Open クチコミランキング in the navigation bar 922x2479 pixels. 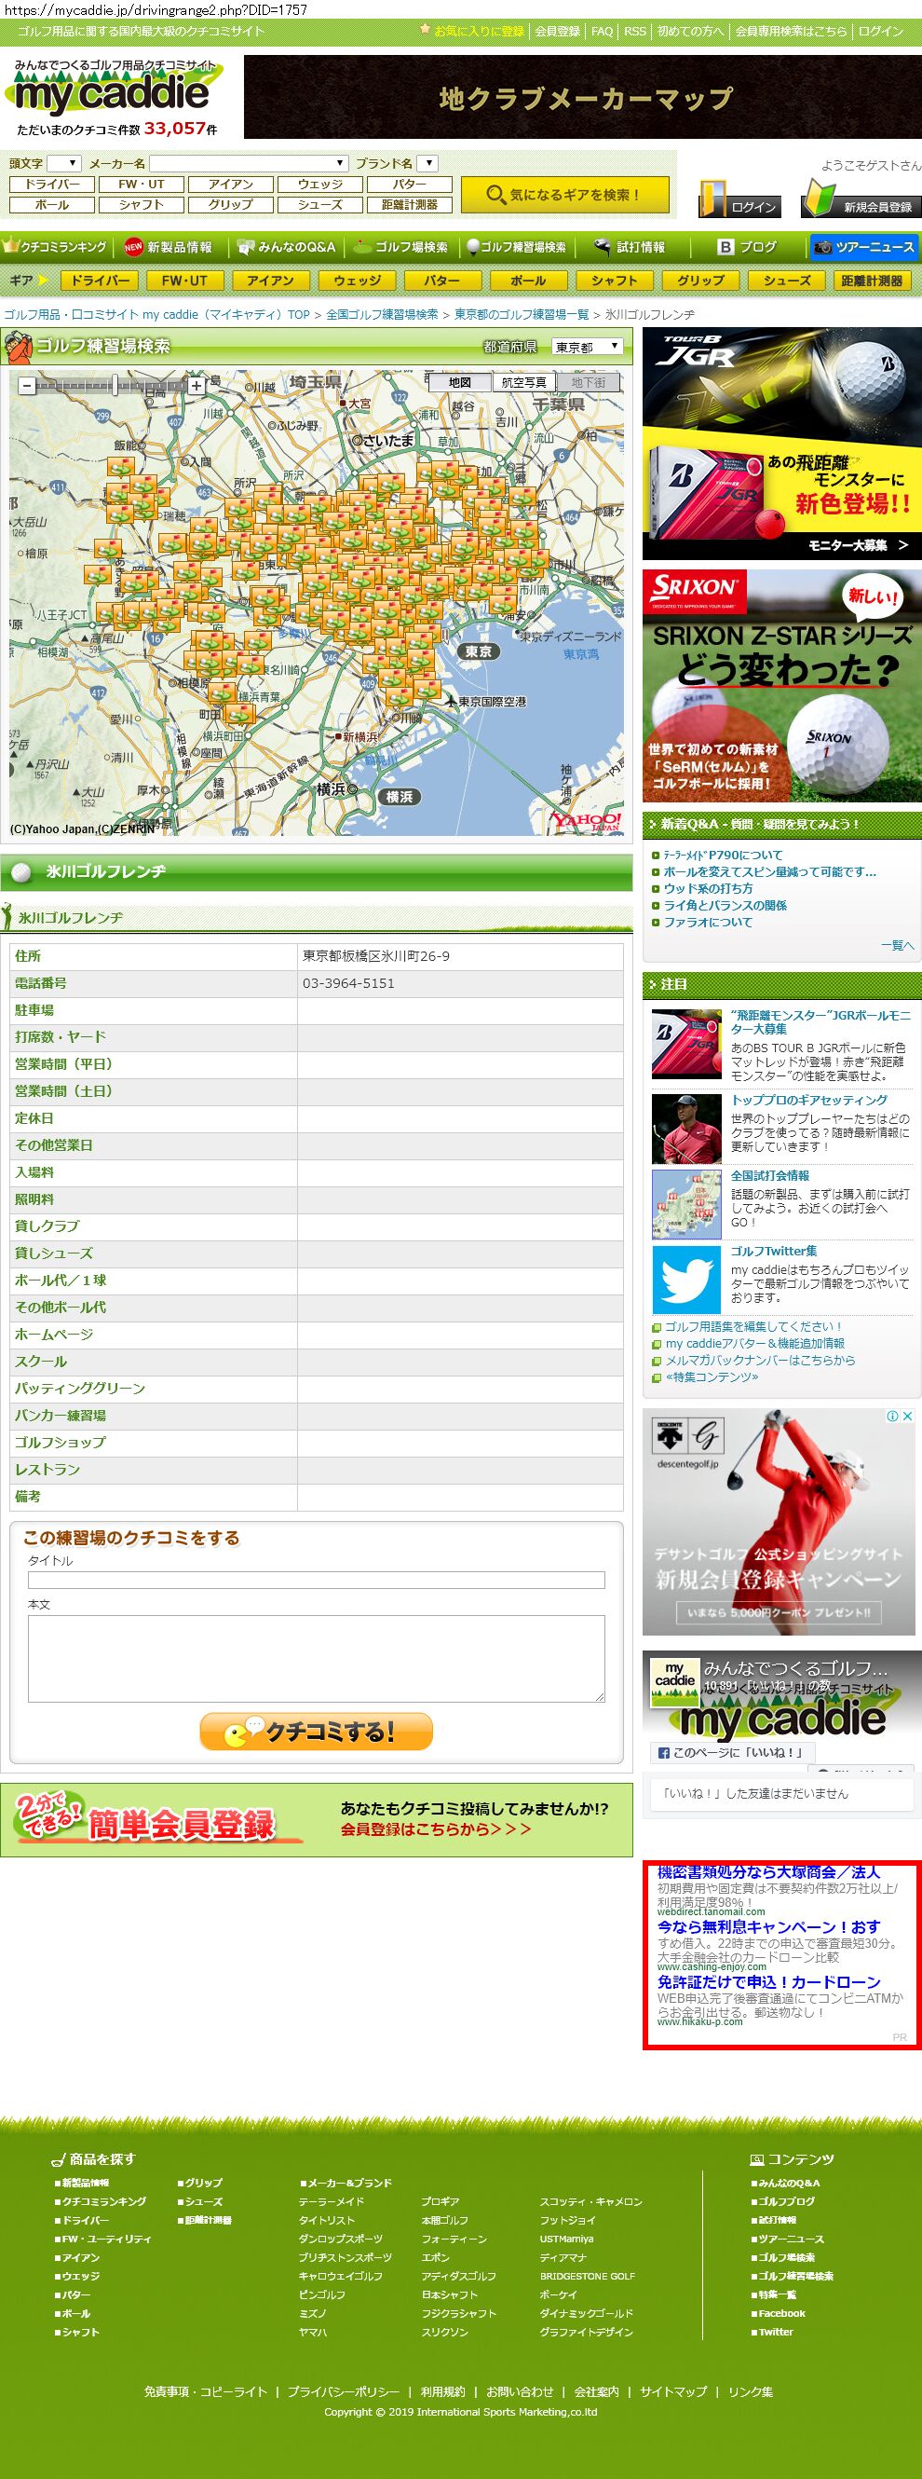(56, 247)
